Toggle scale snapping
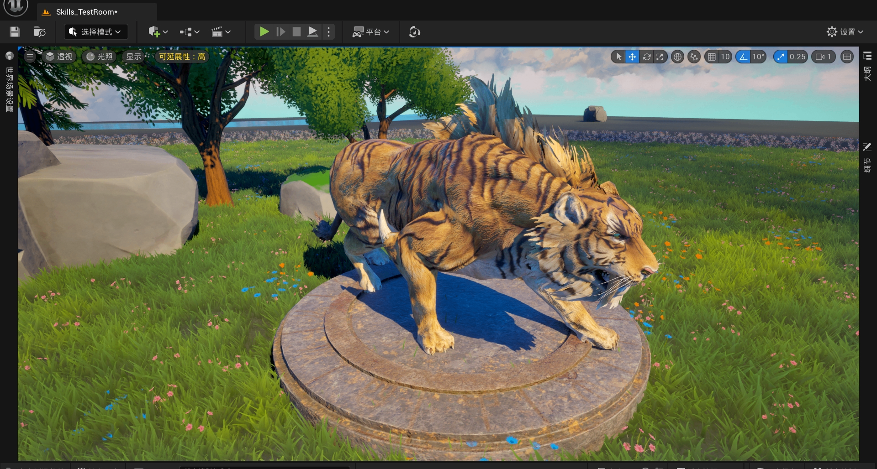Screen dimensions: 877x469 point(781,57)
